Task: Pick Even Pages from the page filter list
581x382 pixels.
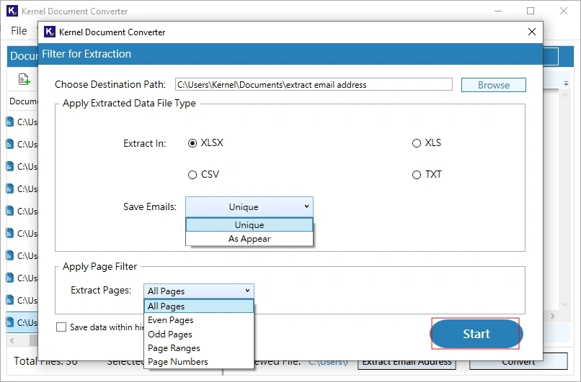Action: (x=199, y=320)
